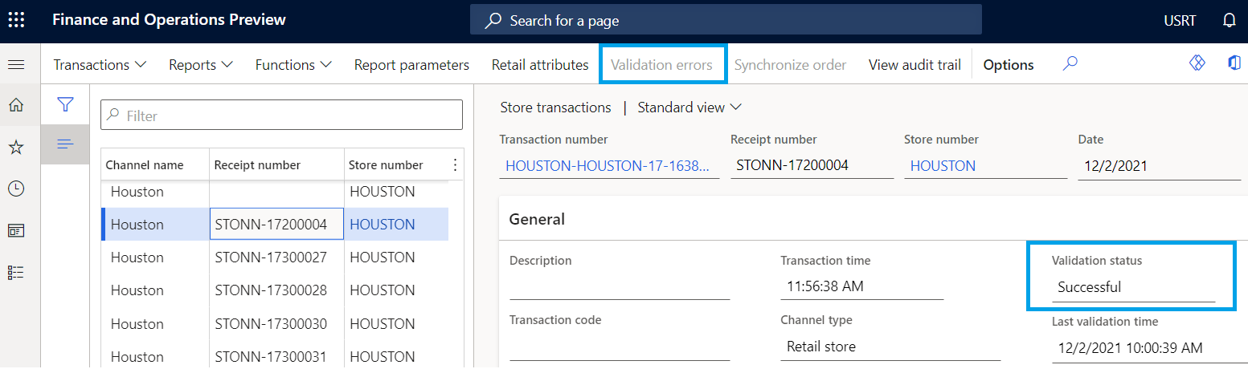This screenshot has height=369, width=1248.
Task: Click the Validation status field Successful
Action: pyautogui.click(x=1133, y=287)
